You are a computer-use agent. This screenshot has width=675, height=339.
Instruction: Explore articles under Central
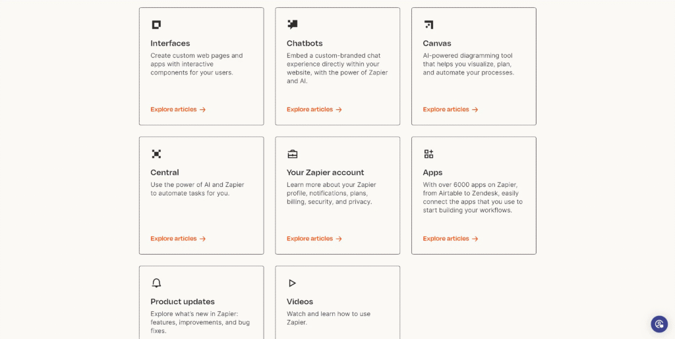178,238
